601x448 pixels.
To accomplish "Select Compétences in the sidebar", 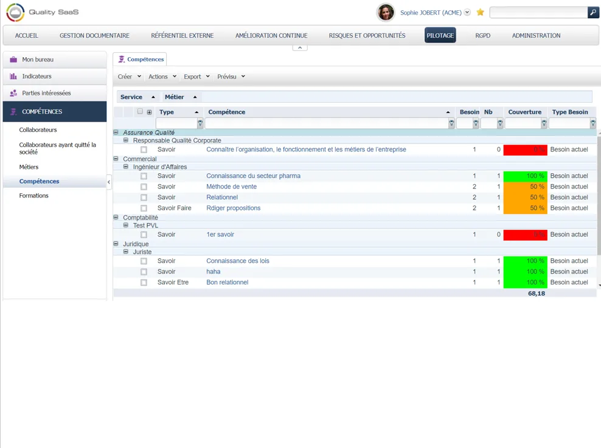I will (x=39, y=181).
